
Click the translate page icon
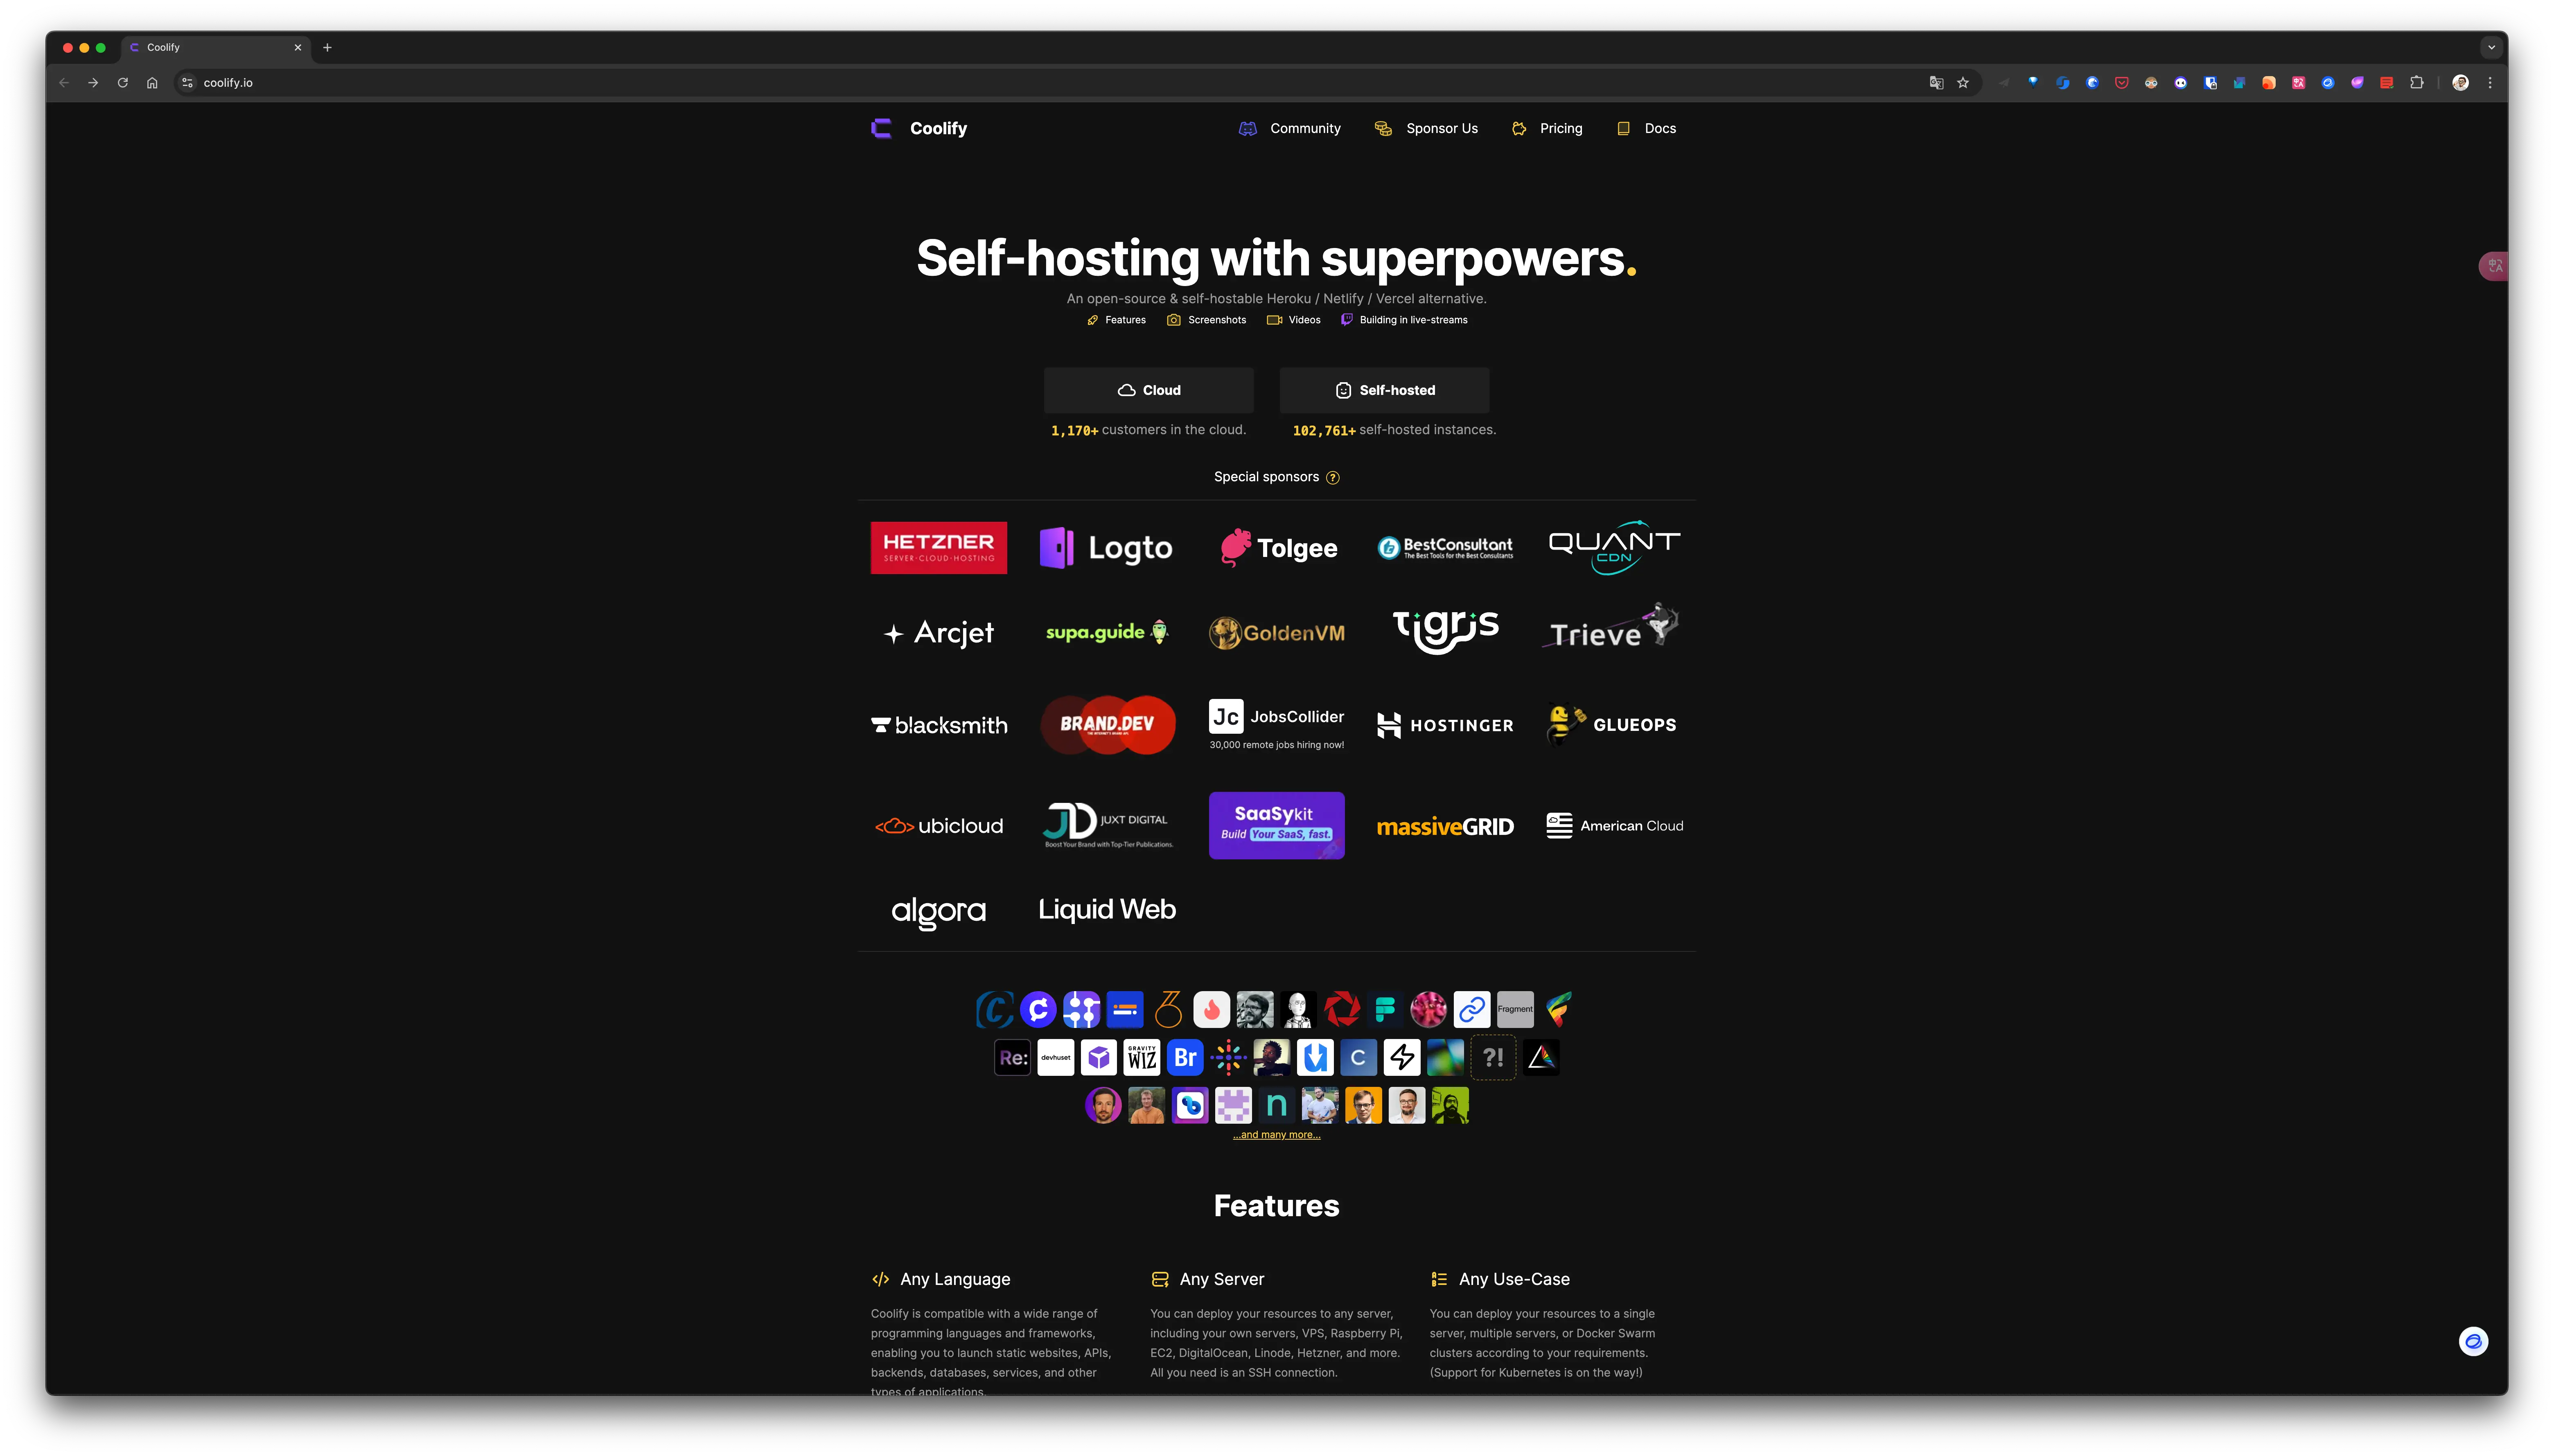(1936, 83)
